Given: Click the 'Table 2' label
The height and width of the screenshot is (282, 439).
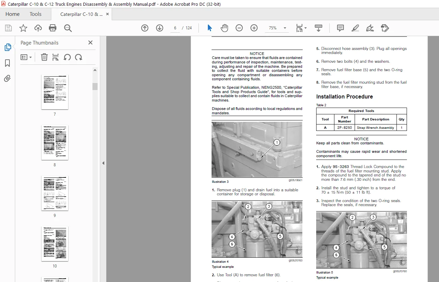Looking at the screenshot, I should tap(321, 105).
